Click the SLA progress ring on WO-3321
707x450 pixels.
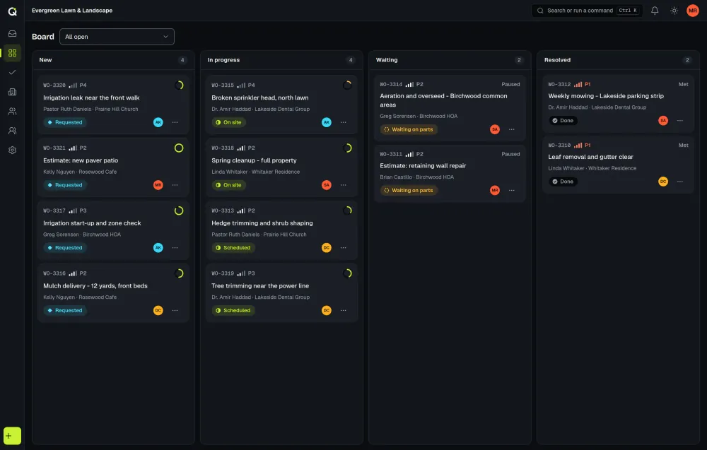179,148
